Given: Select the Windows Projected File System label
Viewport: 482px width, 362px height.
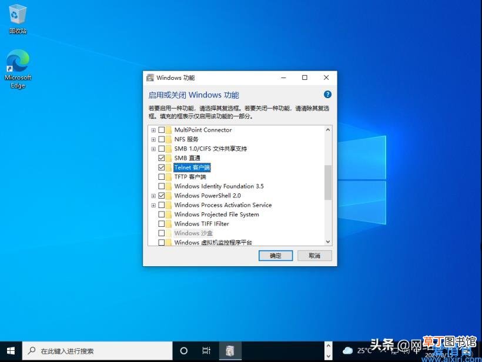Looking at the screenshot, I should point(216,214).
